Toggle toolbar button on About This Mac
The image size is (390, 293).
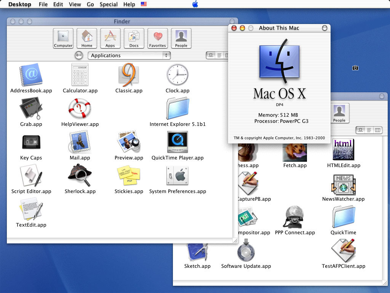click(x=324, y=28)
